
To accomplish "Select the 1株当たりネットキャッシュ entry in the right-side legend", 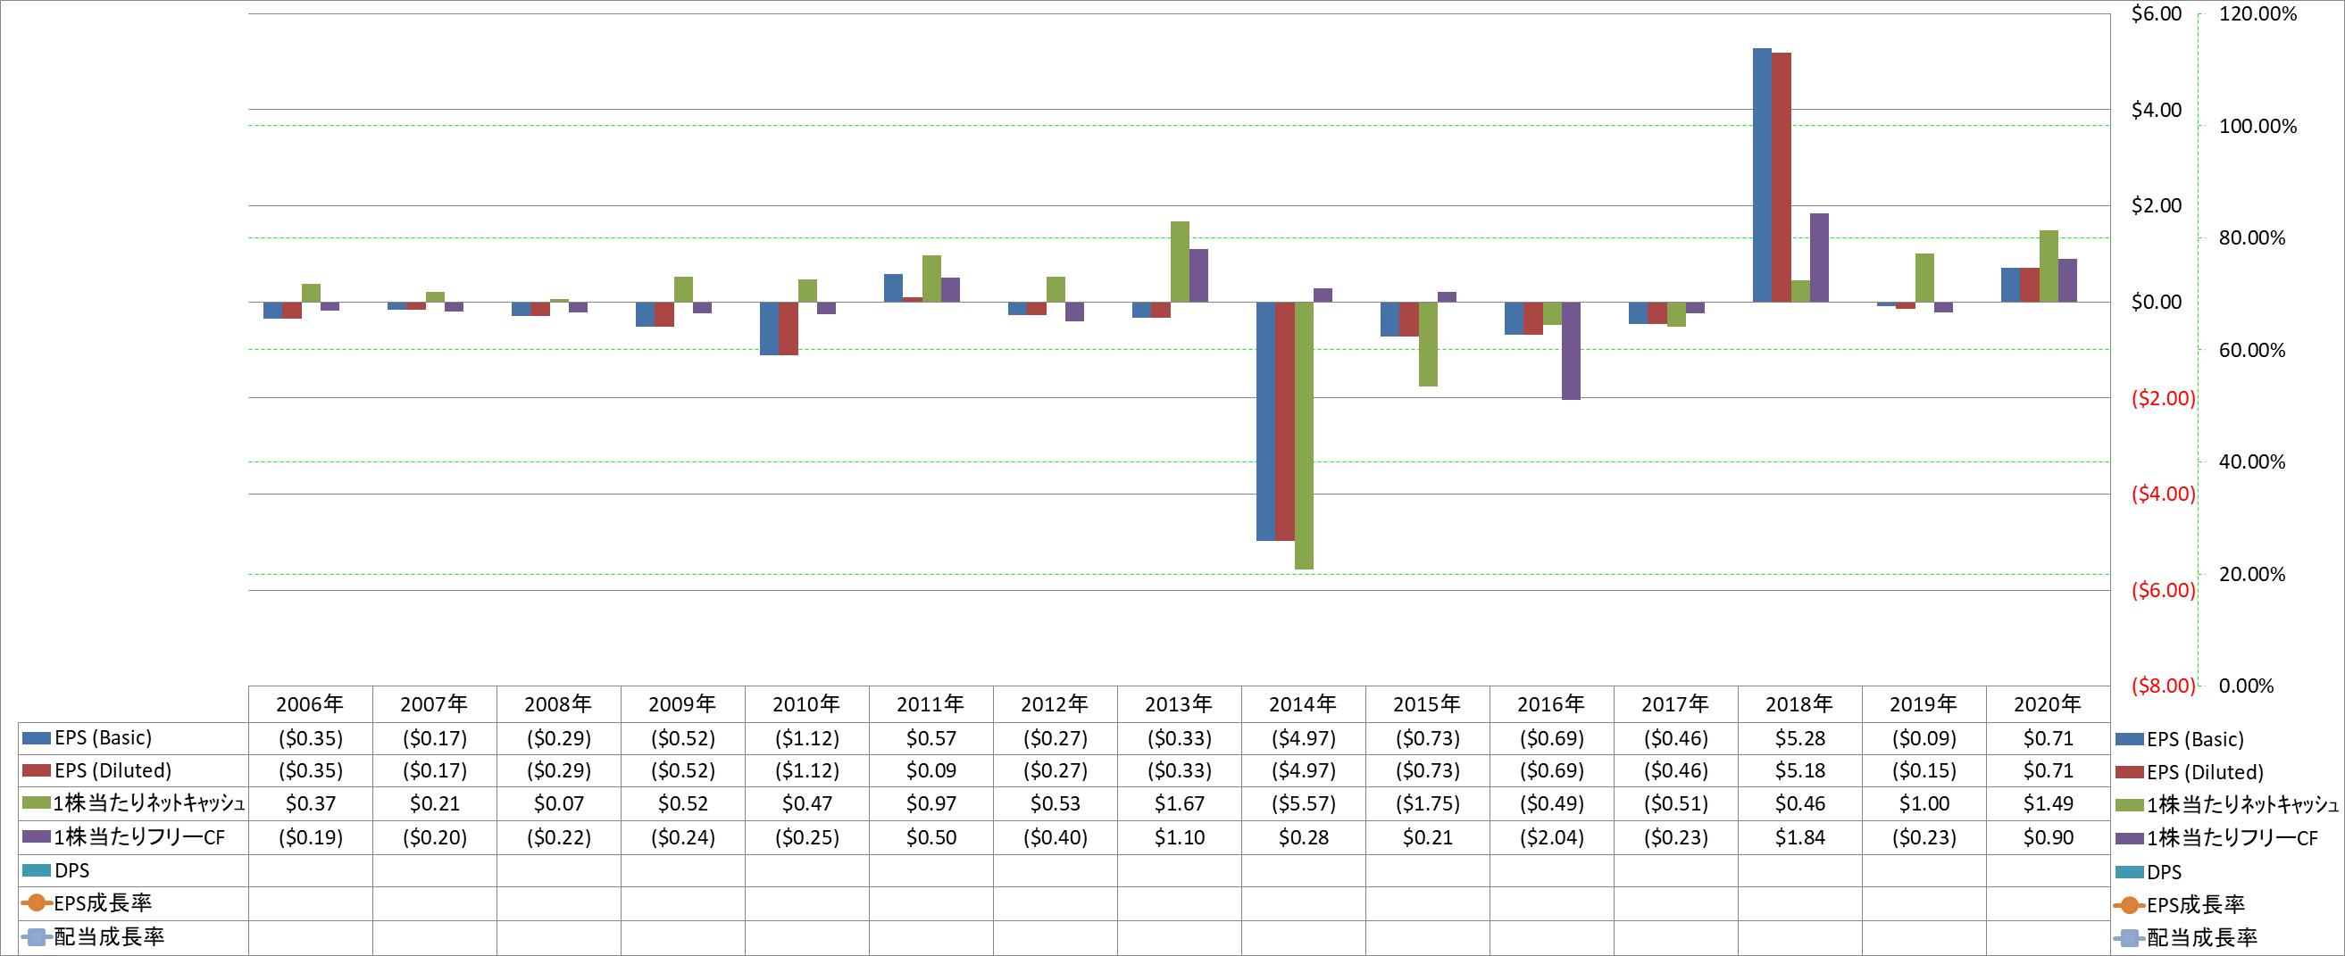I will pos(2227,805).
